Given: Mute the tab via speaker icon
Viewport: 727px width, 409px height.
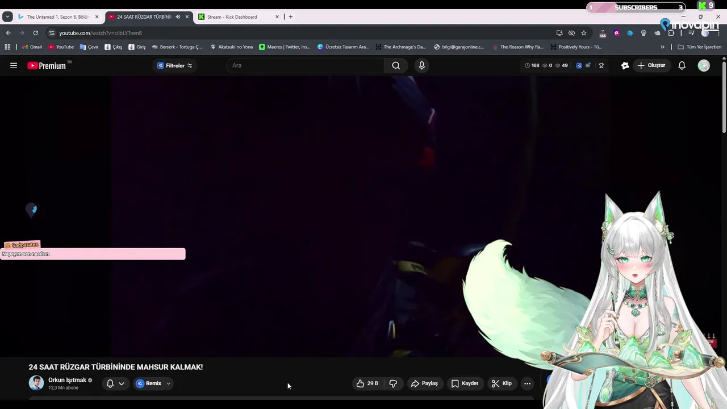Looking at the screenshot, I should (178, 17).
